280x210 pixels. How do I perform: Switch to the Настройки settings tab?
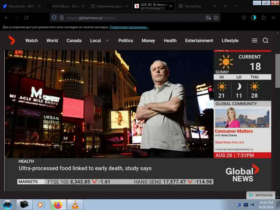click(197, 6)
